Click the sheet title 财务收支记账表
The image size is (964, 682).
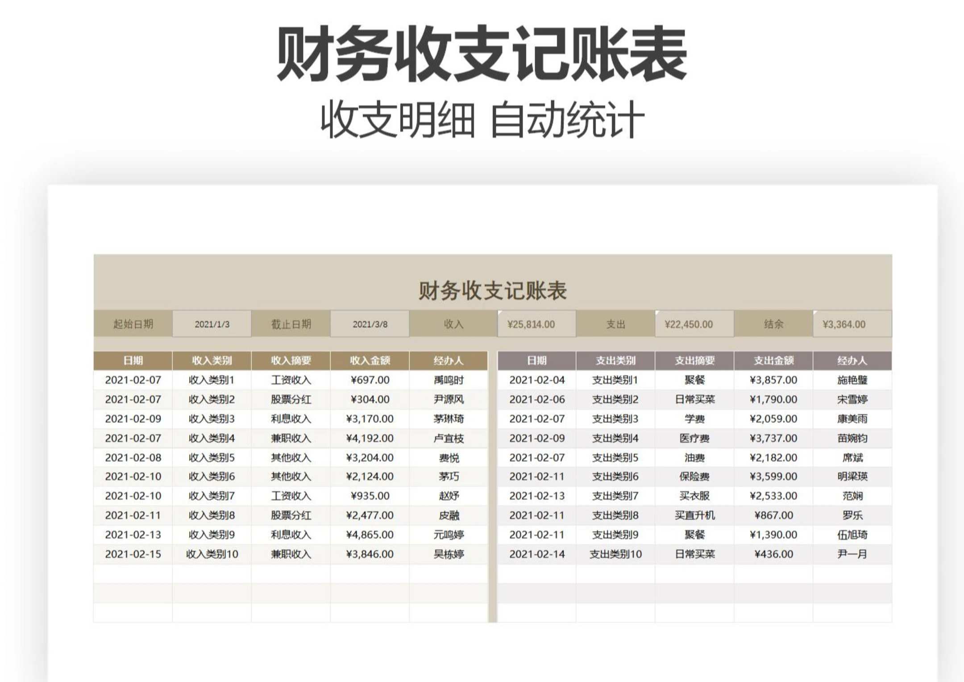[492, 291]
